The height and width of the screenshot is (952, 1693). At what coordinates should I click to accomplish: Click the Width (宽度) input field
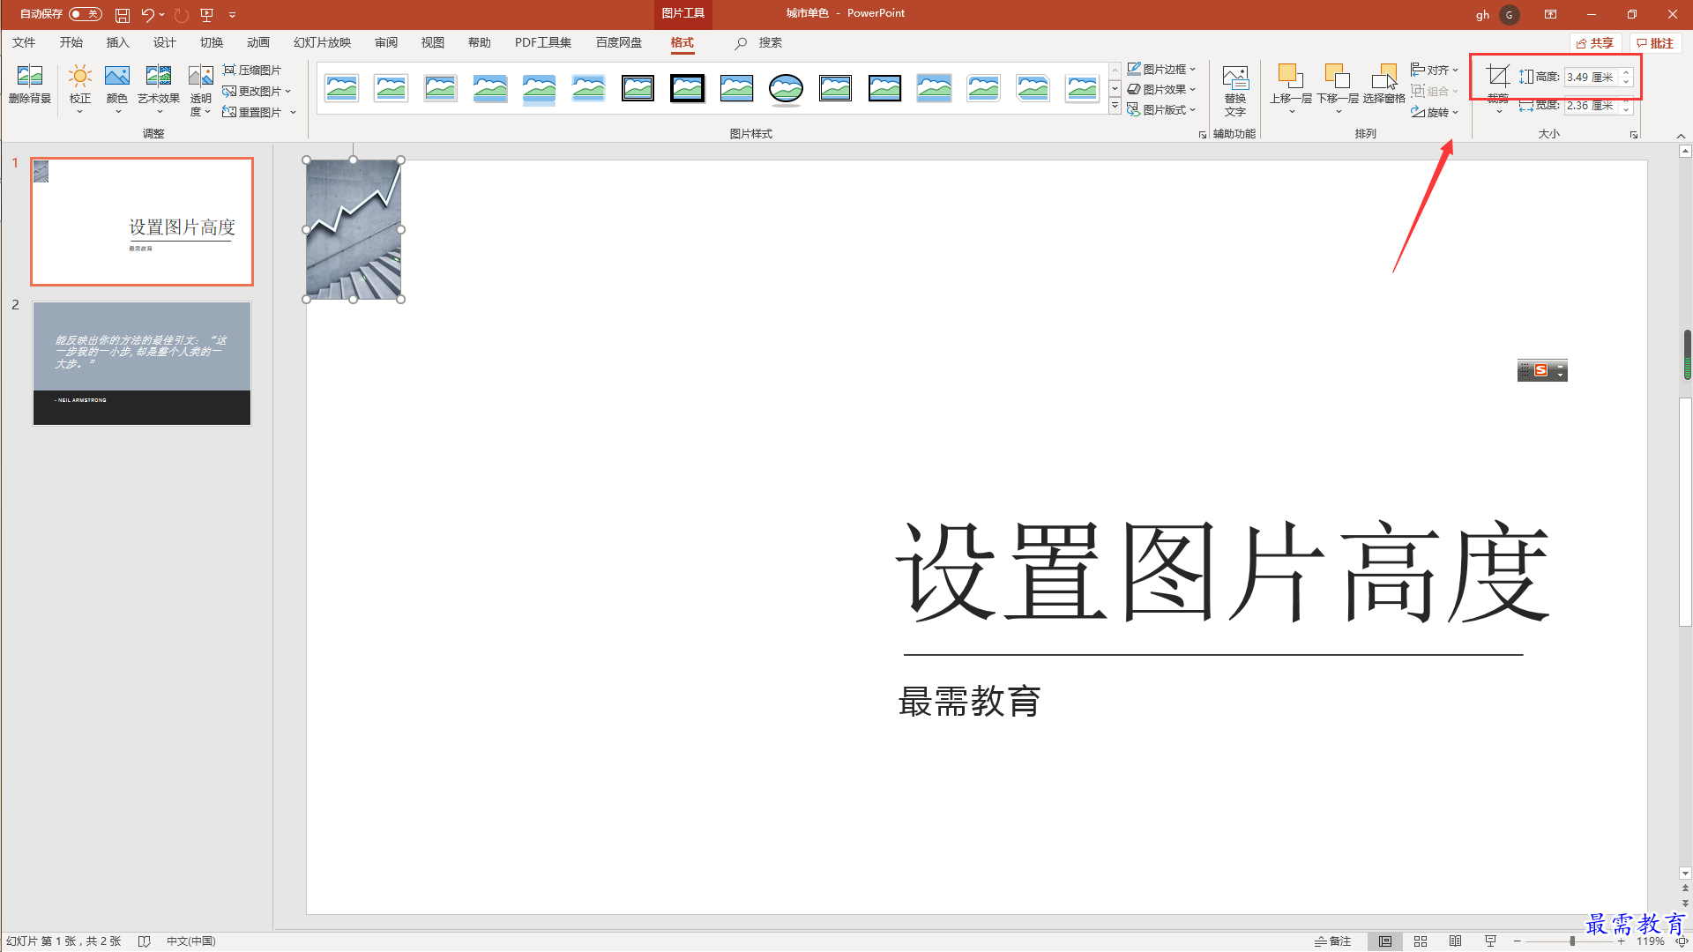pos(1592,106)
